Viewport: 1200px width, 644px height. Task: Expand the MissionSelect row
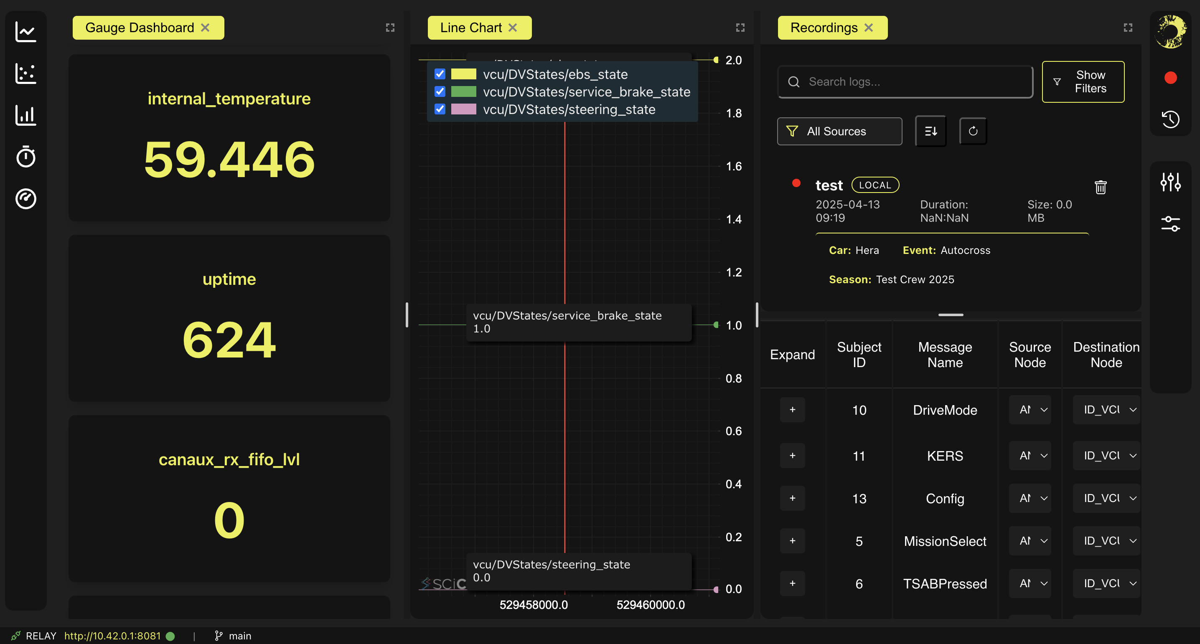(792, 540)
